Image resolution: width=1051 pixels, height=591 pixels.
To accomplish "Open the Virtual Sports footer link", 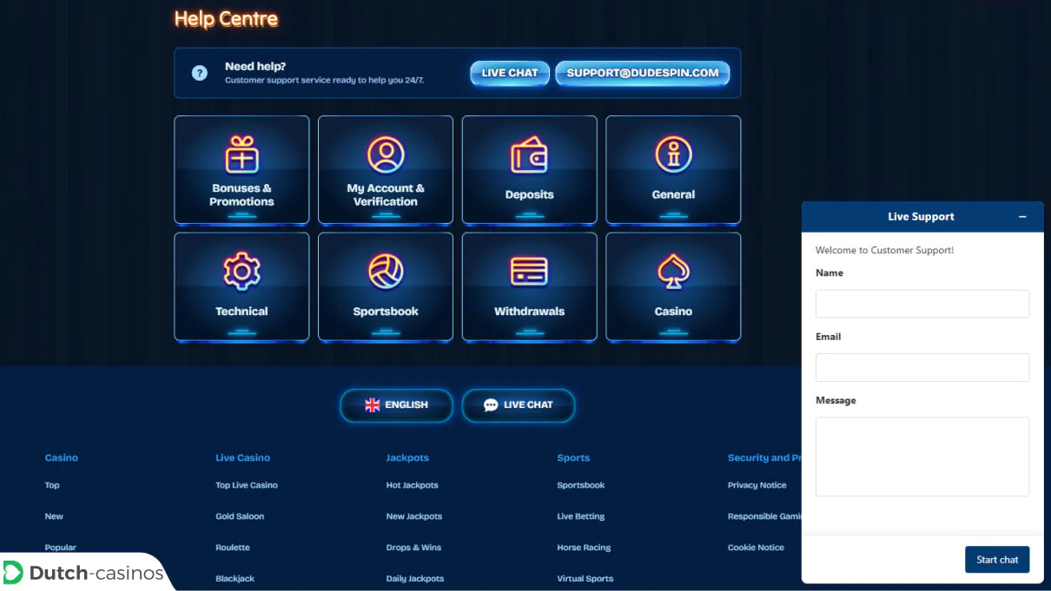I will 585,579.
